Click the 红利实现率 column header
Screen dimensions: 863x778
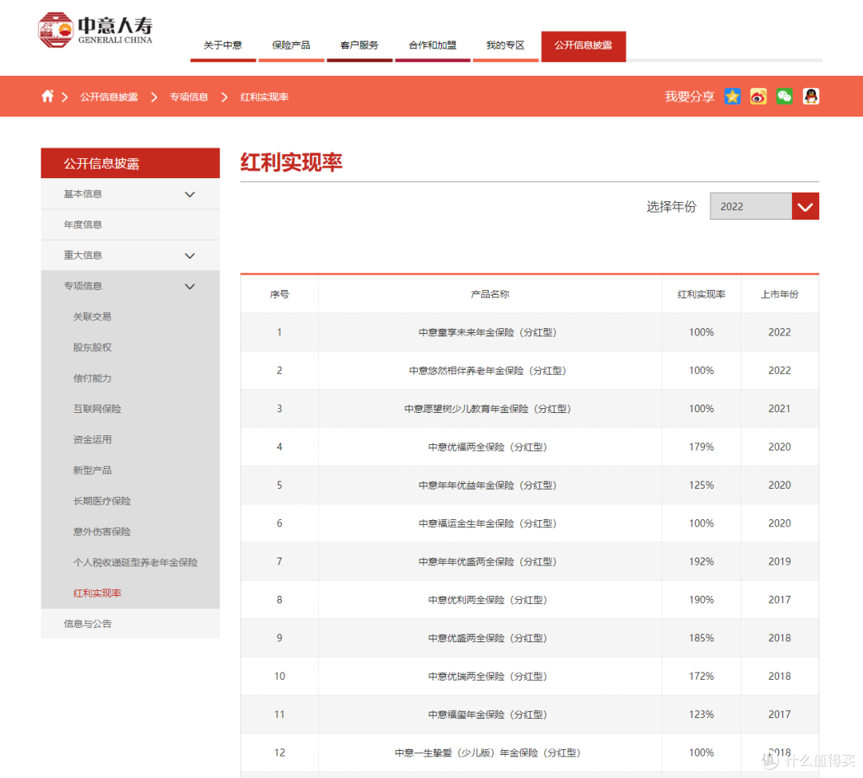click(702, 295)
